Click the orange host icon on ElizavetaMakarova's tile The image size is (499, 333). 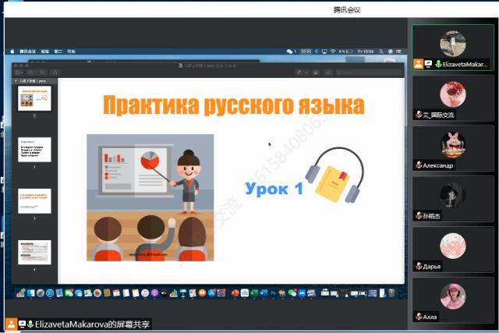coord(419,64)
